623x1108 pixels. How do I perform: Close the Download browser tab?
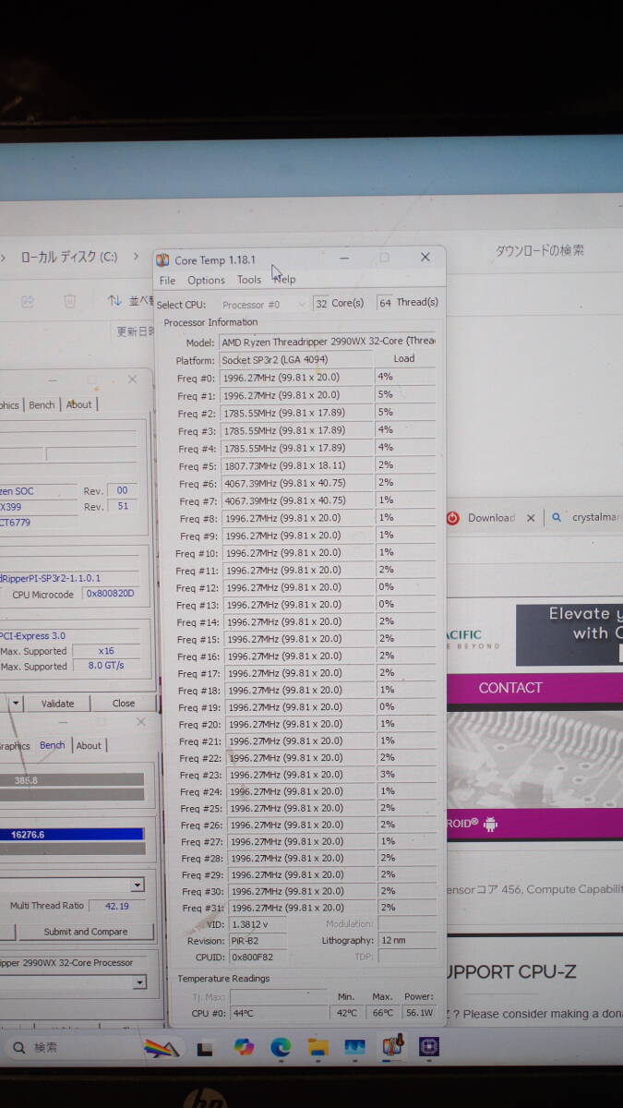pyautogui.click(x=531, y=518)
